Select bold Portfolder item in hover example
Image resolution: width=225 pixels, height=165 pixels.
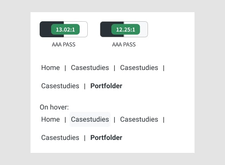tap(106, 138)
